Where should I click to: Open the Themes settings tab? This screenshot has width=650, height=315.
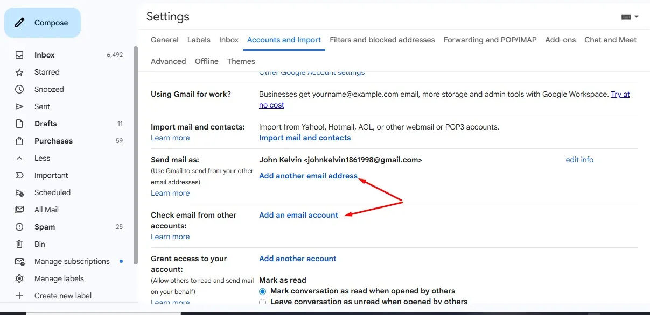click(241, 61)
